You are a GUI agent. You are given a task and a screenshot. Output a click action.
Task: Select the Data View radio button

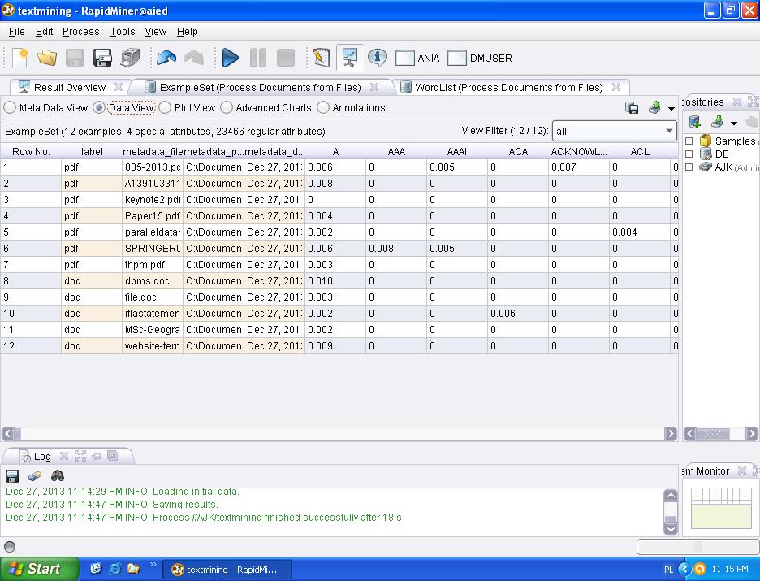coord(99,107)
